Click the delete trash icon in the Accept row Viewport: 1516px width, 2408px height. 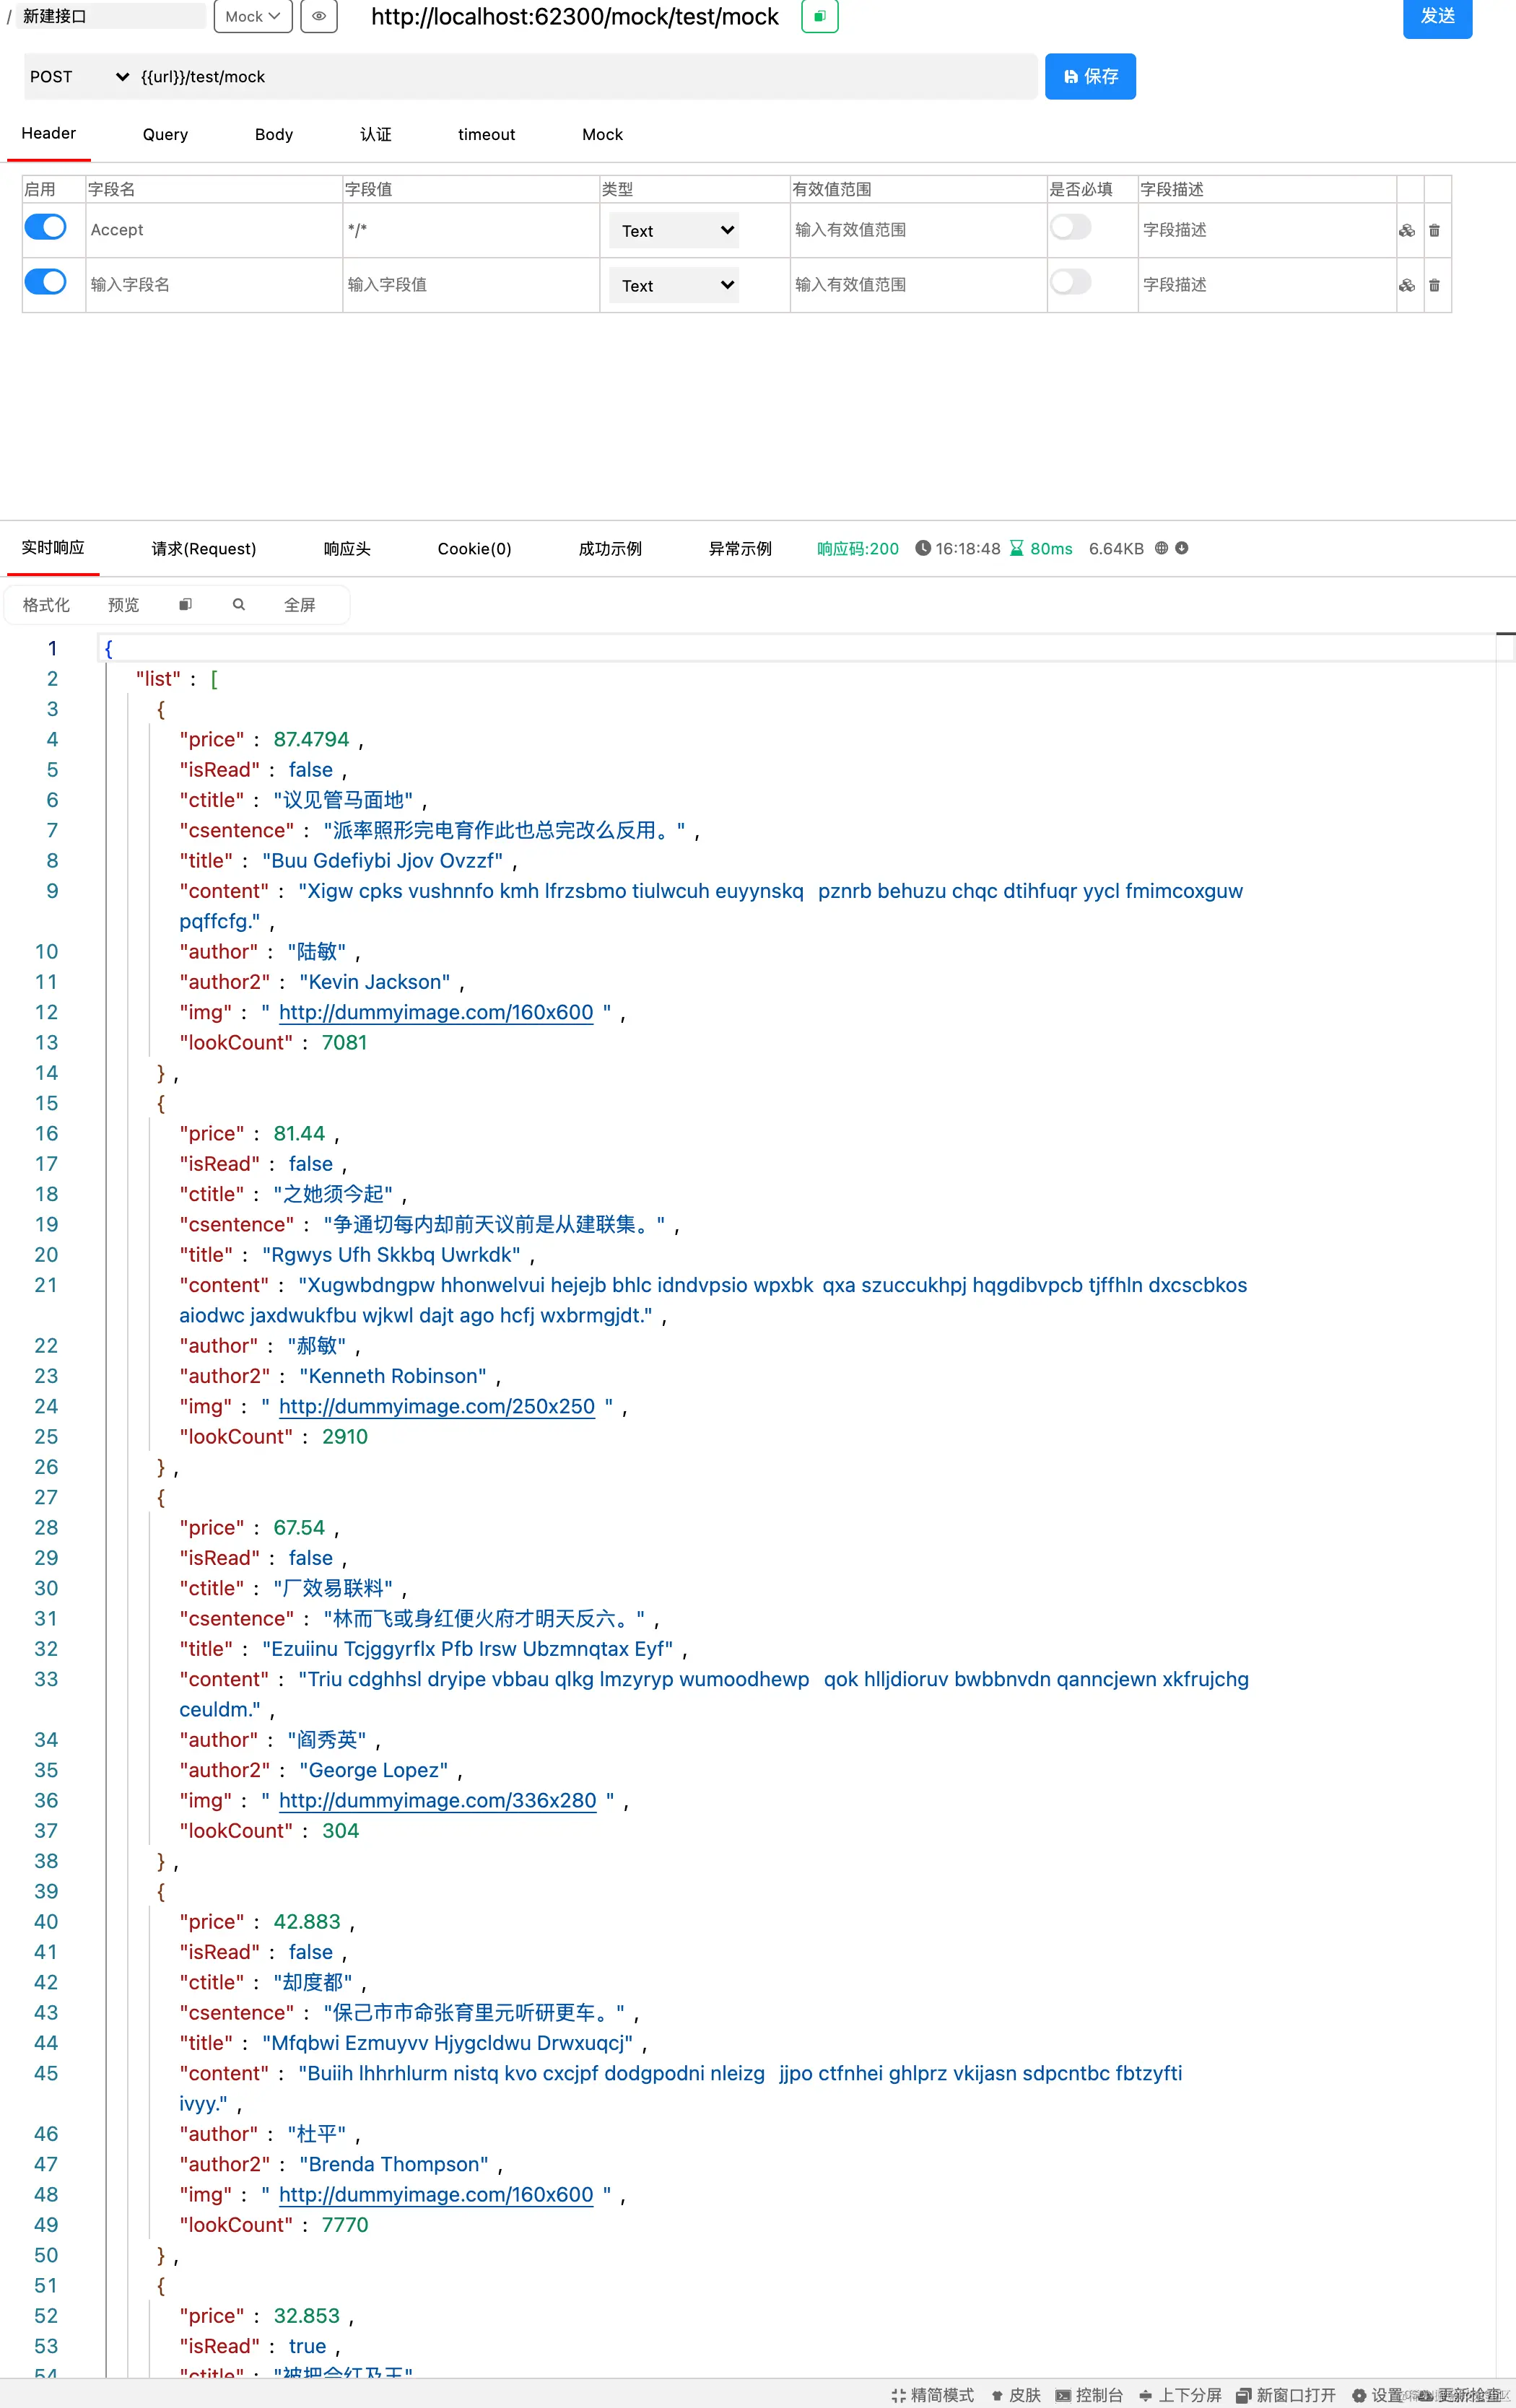point(1434,230)
